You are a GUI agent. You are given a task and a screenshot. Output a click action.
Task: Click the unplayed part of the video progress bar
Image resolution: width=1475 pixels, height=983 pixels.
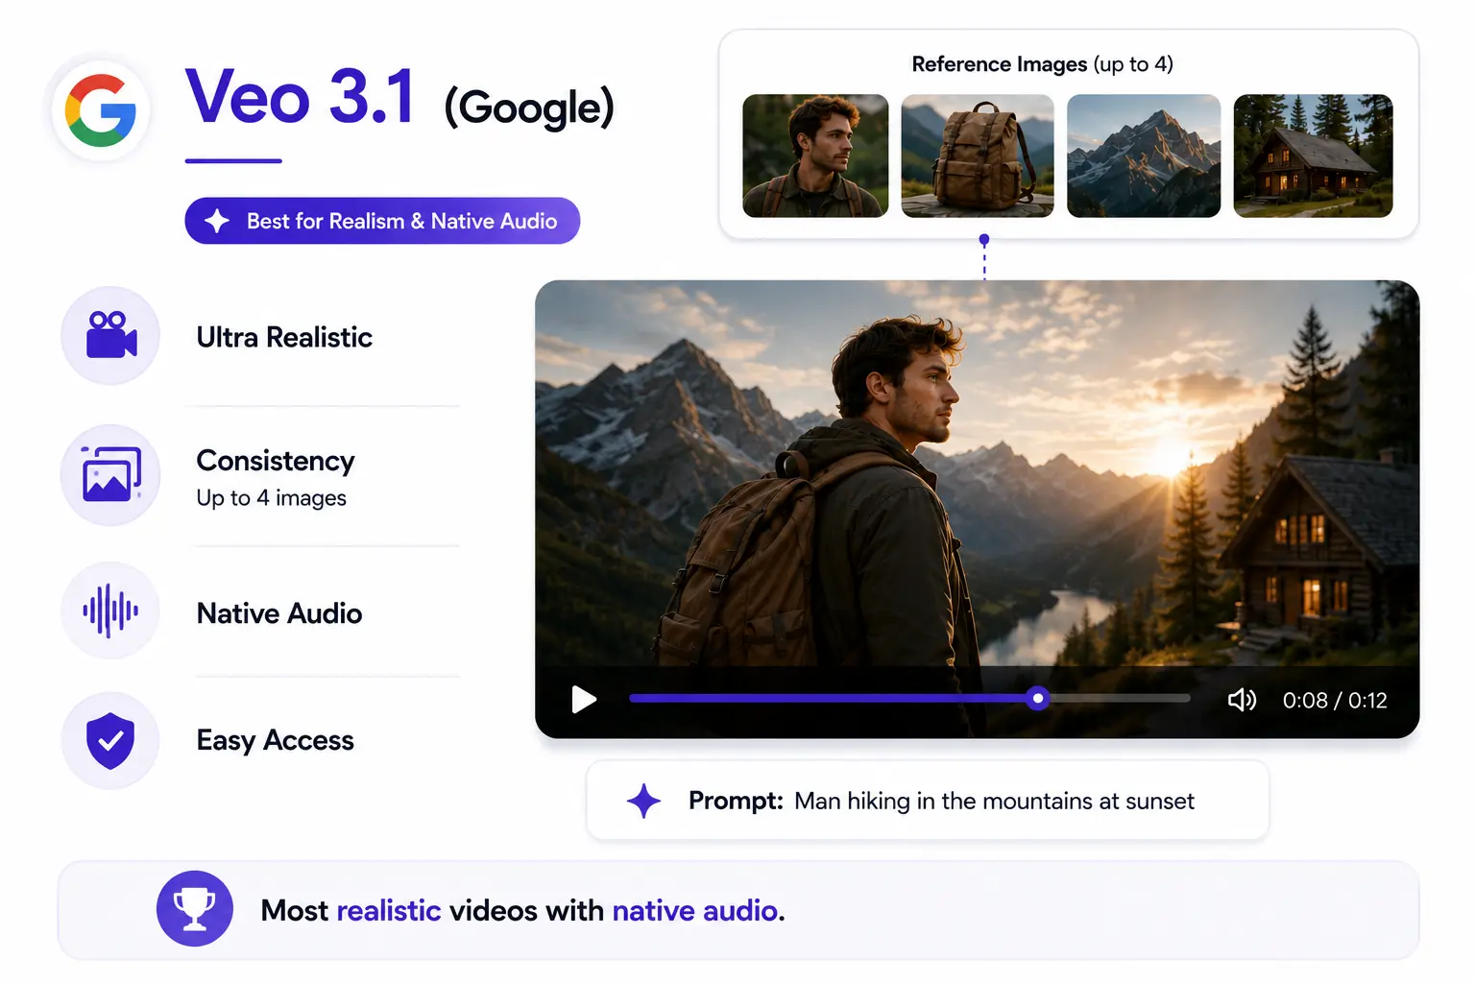coord(1119,699)
